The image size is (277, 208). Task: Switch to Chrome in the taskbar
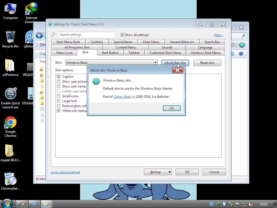[x=22, y=204]
